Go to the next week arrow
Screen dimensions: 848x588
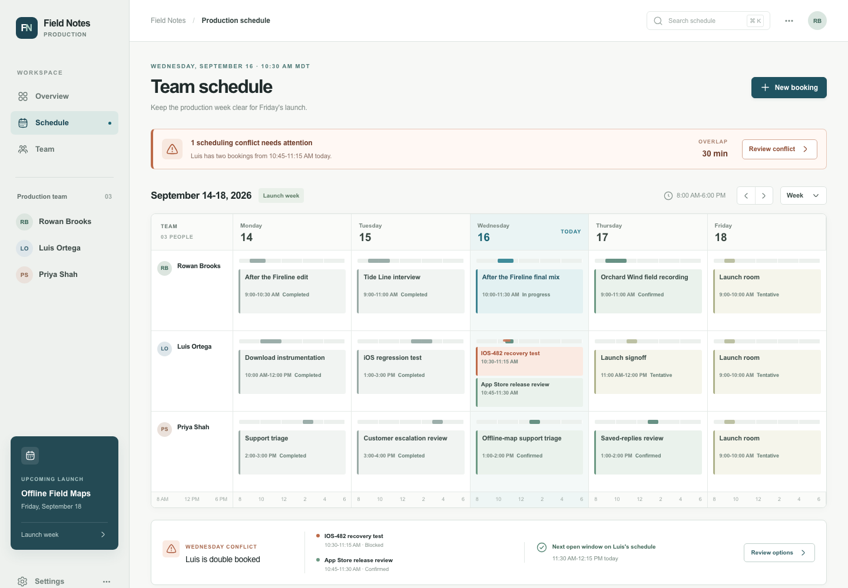pyautogui.click(x=764, y=196)
